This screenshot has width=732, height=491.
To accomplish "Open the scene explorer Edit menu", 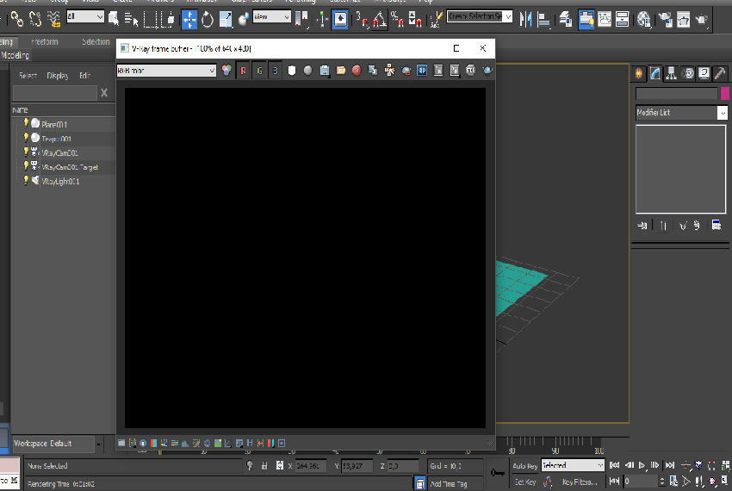I will pos(84,75).
